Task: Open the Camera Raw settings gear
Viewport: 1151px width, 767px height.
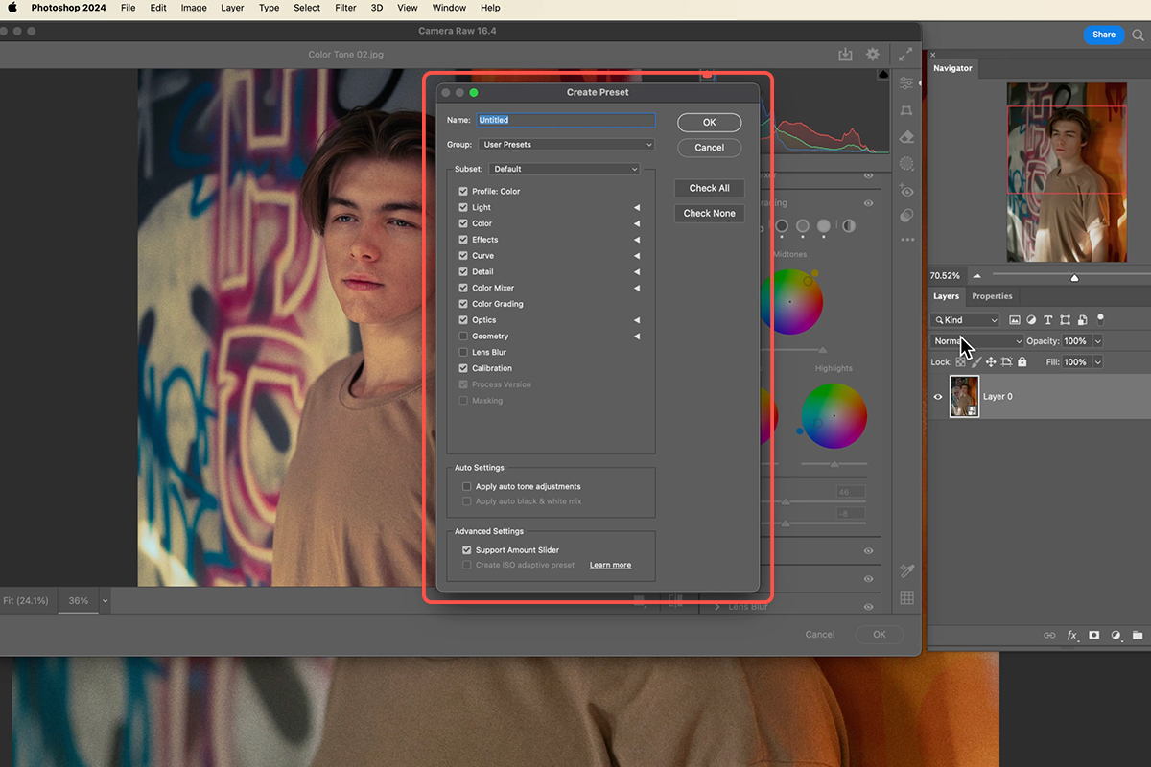Action: point(873,55)
